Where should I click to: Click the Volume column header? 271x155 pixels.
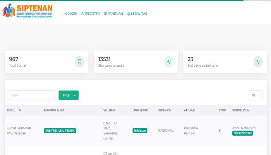click(x=109, y=110)
